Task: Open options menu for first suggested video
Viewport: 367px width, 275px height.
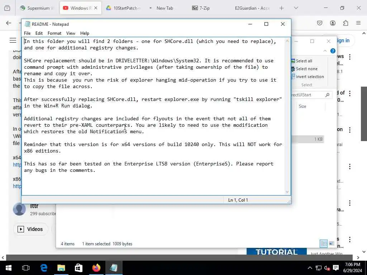Action: tap(350, 57)
